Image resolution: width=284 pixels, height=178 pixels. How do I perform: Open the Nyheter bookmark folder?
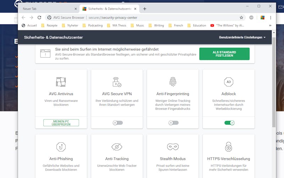70,26
